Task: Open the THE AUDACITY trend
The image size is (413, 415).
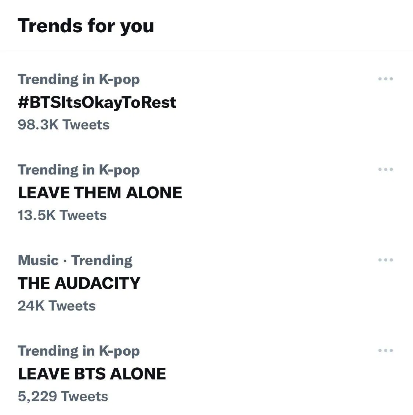Action: [x=79, y=283]
